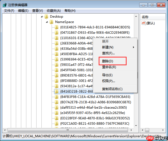Click folder icon beside {9343812e-1c37 key
Screen dimensions: 168x141
pyautogui.click(x=56, y=86)
